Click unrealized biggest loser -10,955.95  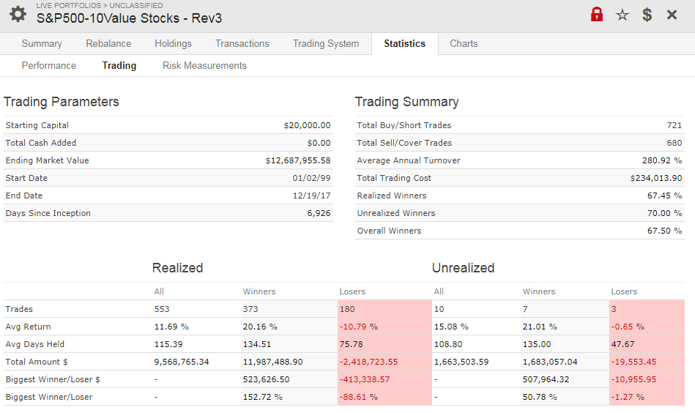pyautogui.click(x=633, y=380)
